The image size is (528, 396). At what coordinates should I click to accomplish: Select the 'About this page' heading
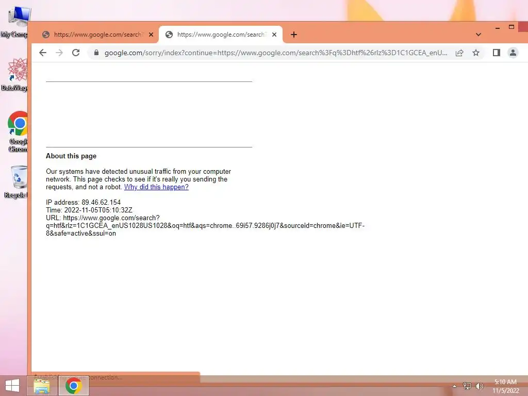(x=71, y=156)
